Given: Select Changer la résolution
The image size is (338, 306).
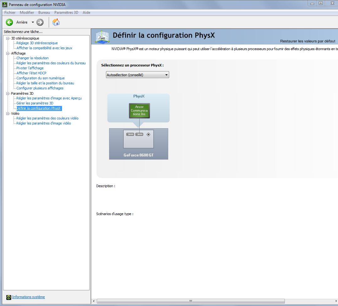Looking at the screenshot, I should point(33,58).
